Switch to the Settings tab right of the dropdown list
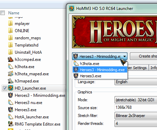 coord(138,68)
